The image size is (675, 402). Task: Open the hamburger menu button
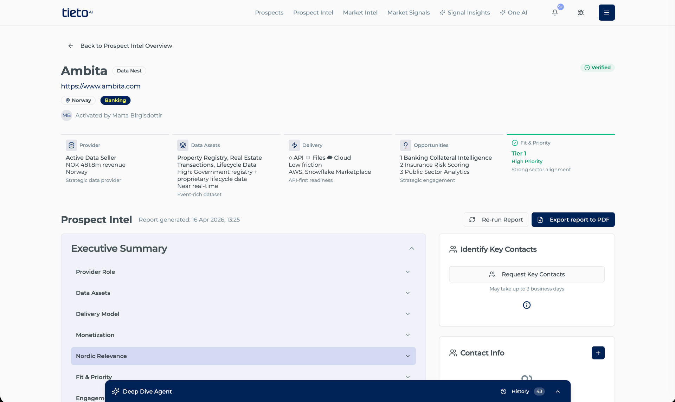606,13
